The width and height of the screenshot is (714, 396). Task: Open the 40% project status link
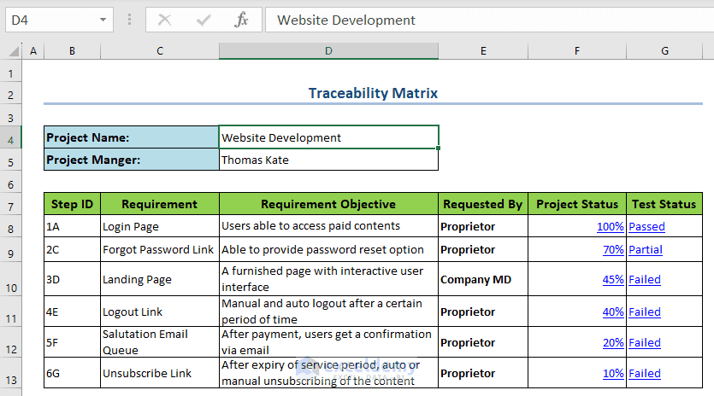point(613,312)
